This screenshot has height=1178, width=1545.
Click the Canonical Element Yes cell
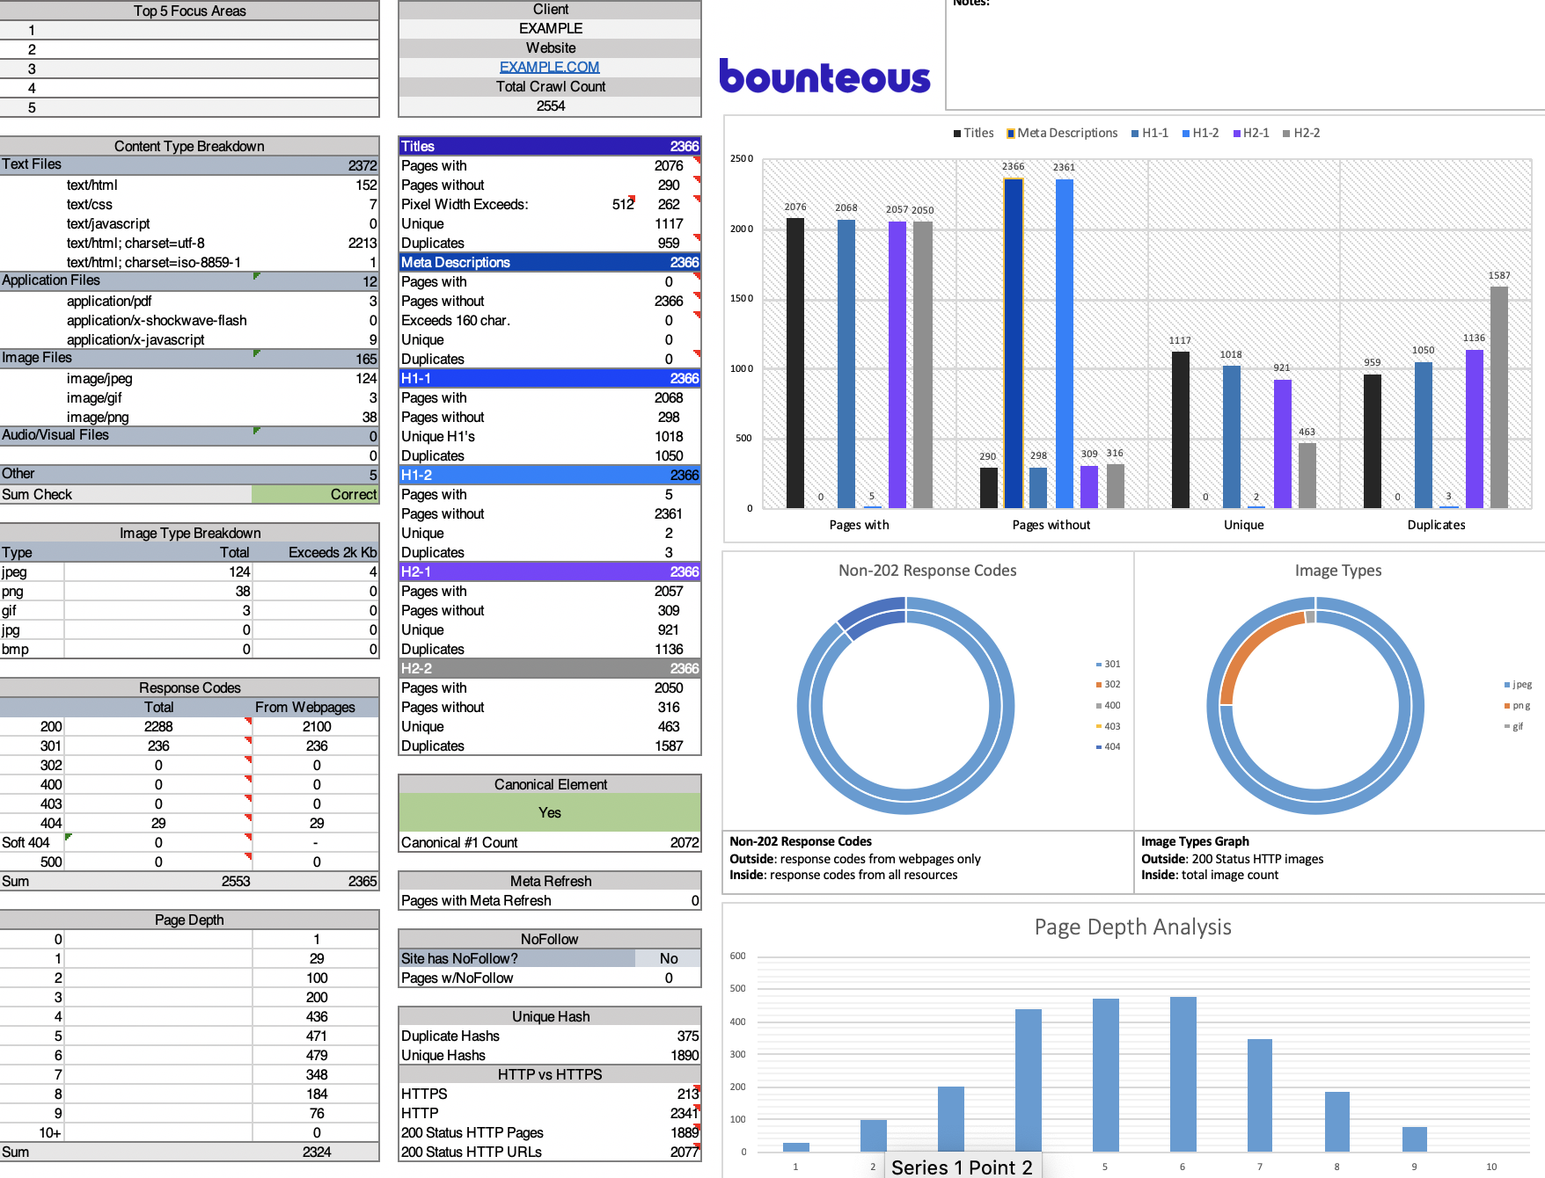(x=550, y=812)
